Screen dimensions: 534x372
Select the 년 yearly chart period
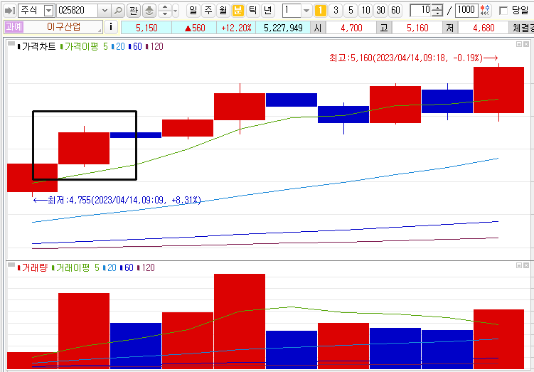268,11
